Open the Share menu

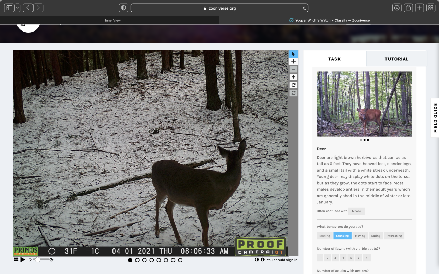[408, 8]
